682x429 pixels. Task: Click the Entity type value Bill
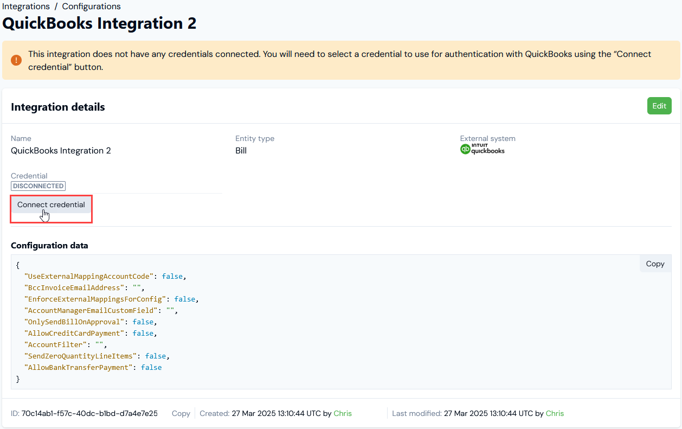[x=241, y=151]
